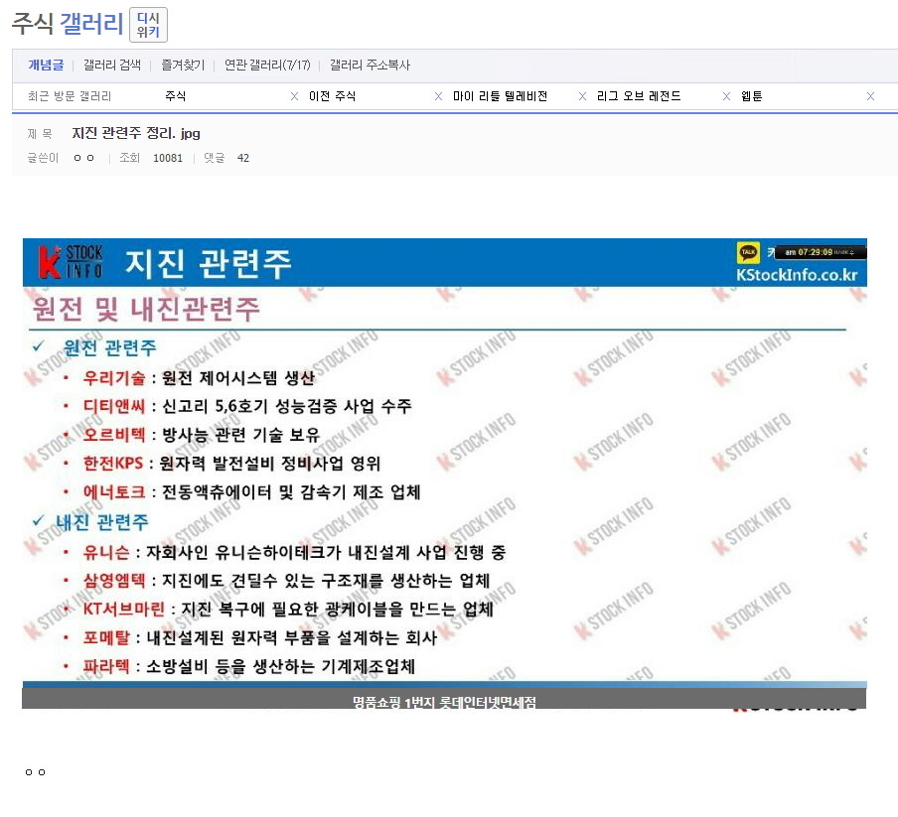Remove 웹툰 from recent galleries

click(x=870, y=96)
